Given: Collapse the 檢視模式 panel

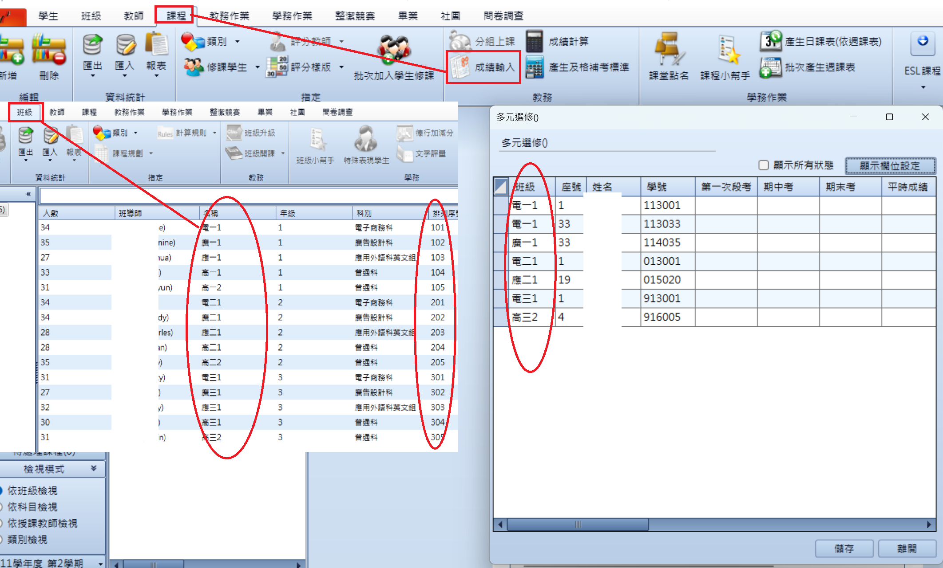Looking at the screenshot, I should (x=94, y=468).
